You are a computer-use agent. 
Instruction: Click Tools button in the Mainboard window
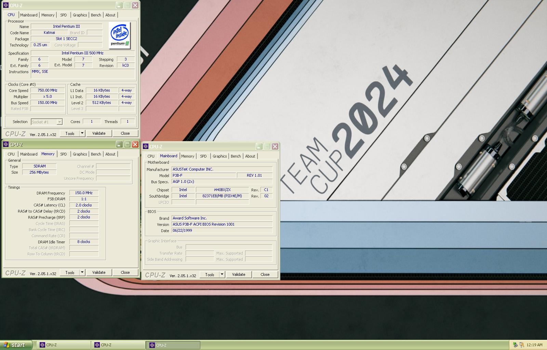[x=210, y=274]
